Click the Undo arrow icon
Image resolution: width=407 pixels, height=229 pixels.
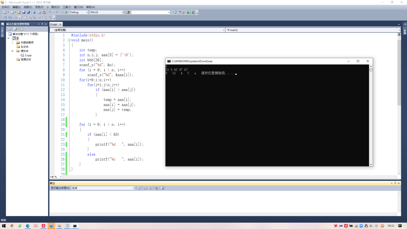pyautogui.click(x=50, y=12)
